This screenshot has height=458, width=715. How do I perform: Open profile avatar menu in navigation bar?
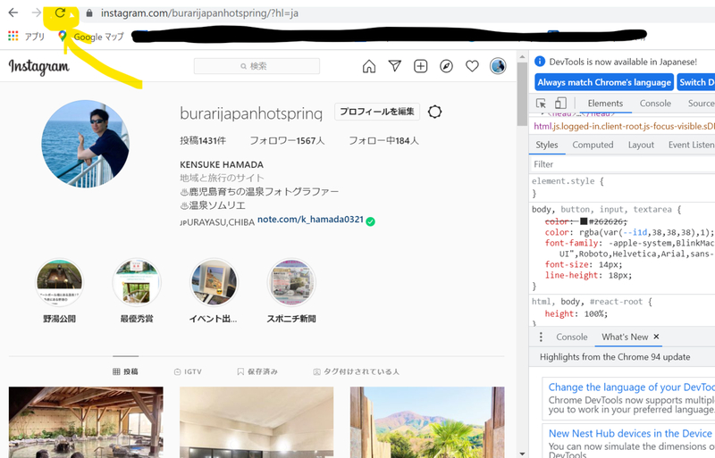pos(498,66)
